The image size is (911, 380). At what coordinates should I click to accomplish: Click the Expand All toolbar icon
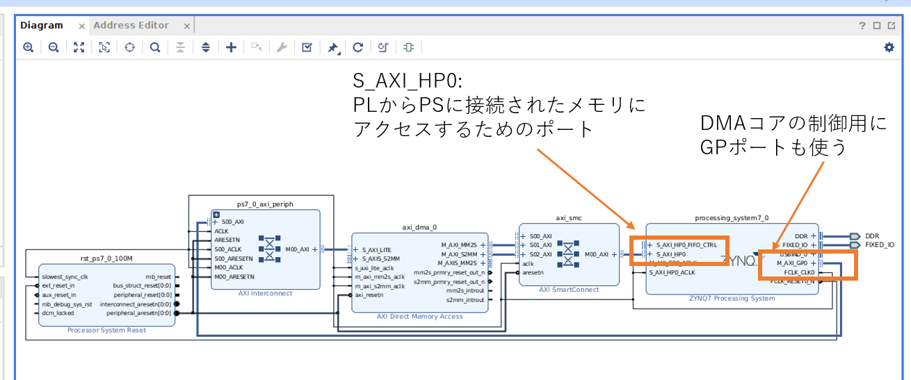(x=206, y=48)
